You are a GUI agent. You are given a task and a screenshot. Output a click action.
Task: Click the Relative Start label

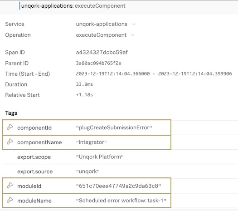(x=22, y=95)
